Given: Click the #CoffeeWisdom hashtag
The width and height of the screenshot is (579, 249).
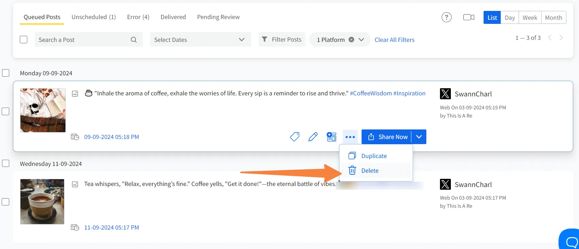Looking at the screenshot, I should [371, 93].
